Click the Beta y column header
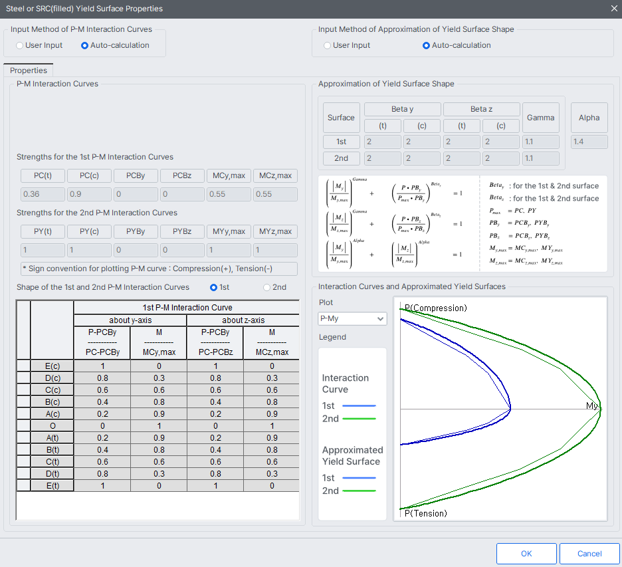Viewport: 622px width, 567px height. tap(402, 109)
